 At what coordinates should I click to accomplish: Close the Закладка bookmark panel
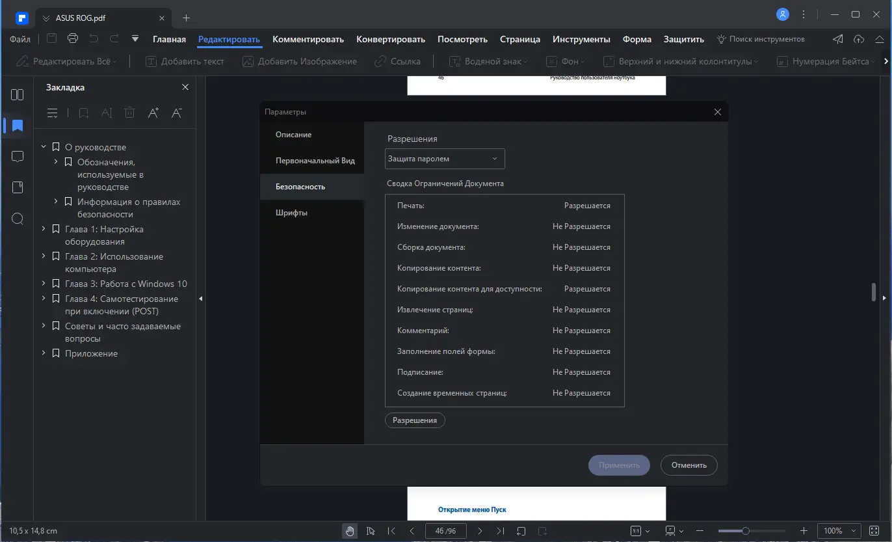click(185, 87)
